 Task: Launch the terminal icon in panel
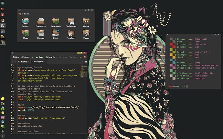point(3,31)
